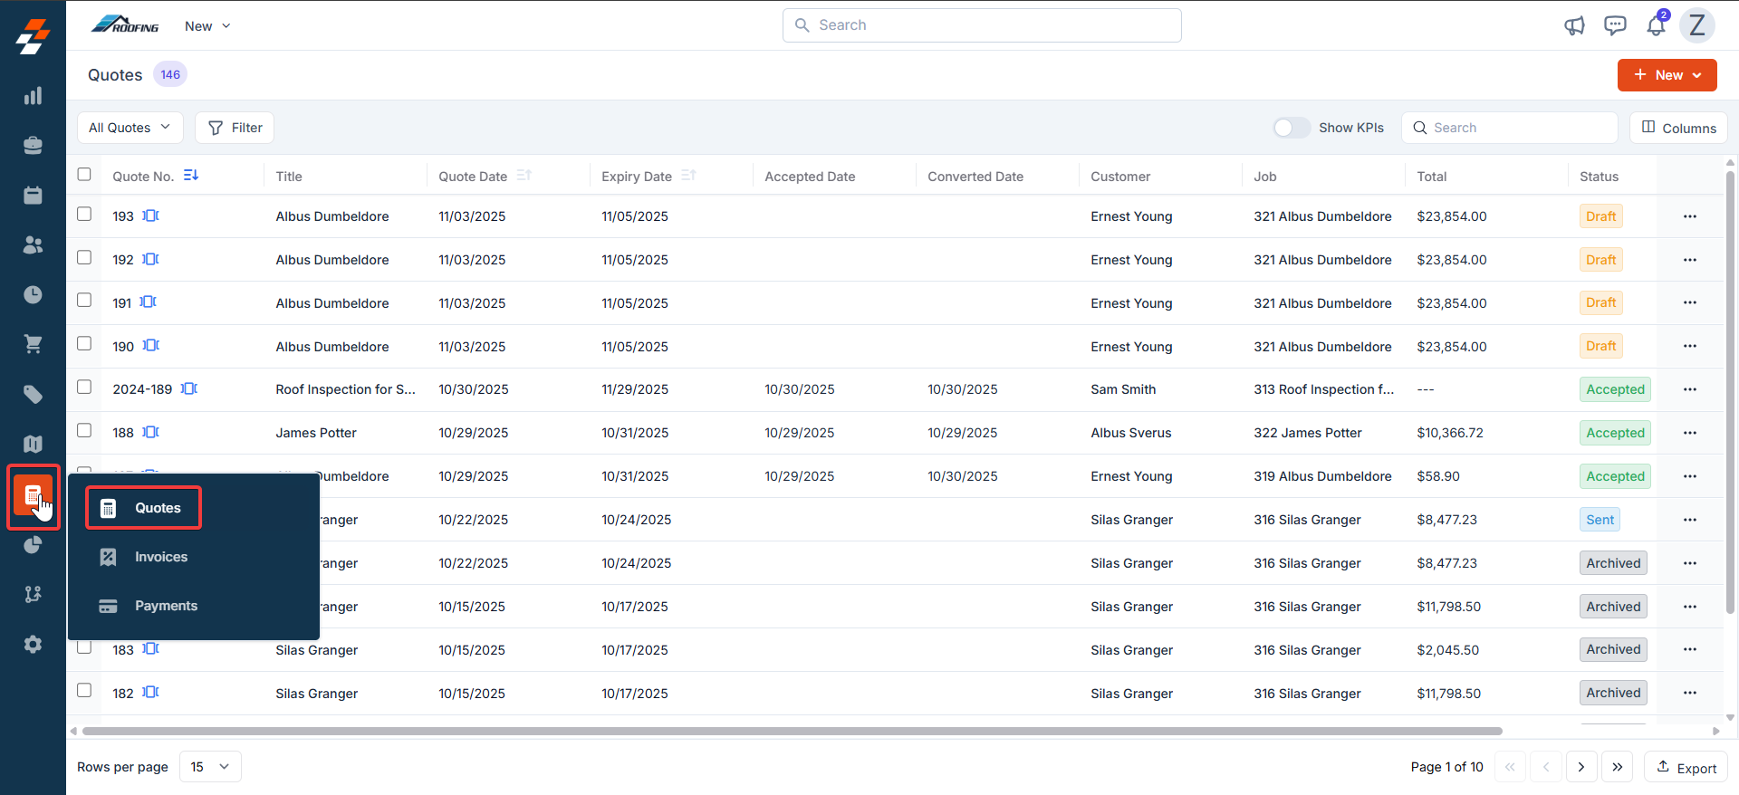Click the Roofing company logo

[126, 24]
